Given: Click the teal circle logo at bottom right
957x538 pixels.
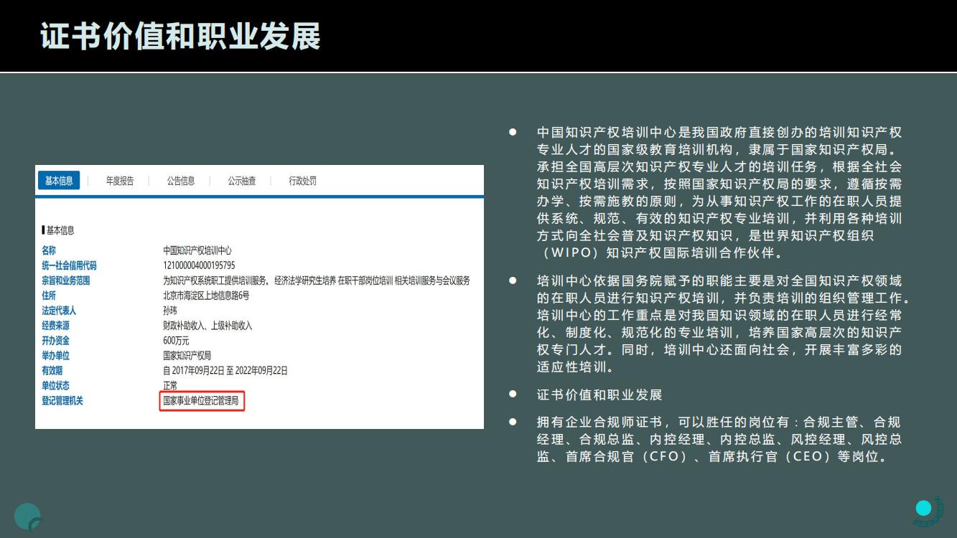Looking at the screenshot, I should point(928,511).
